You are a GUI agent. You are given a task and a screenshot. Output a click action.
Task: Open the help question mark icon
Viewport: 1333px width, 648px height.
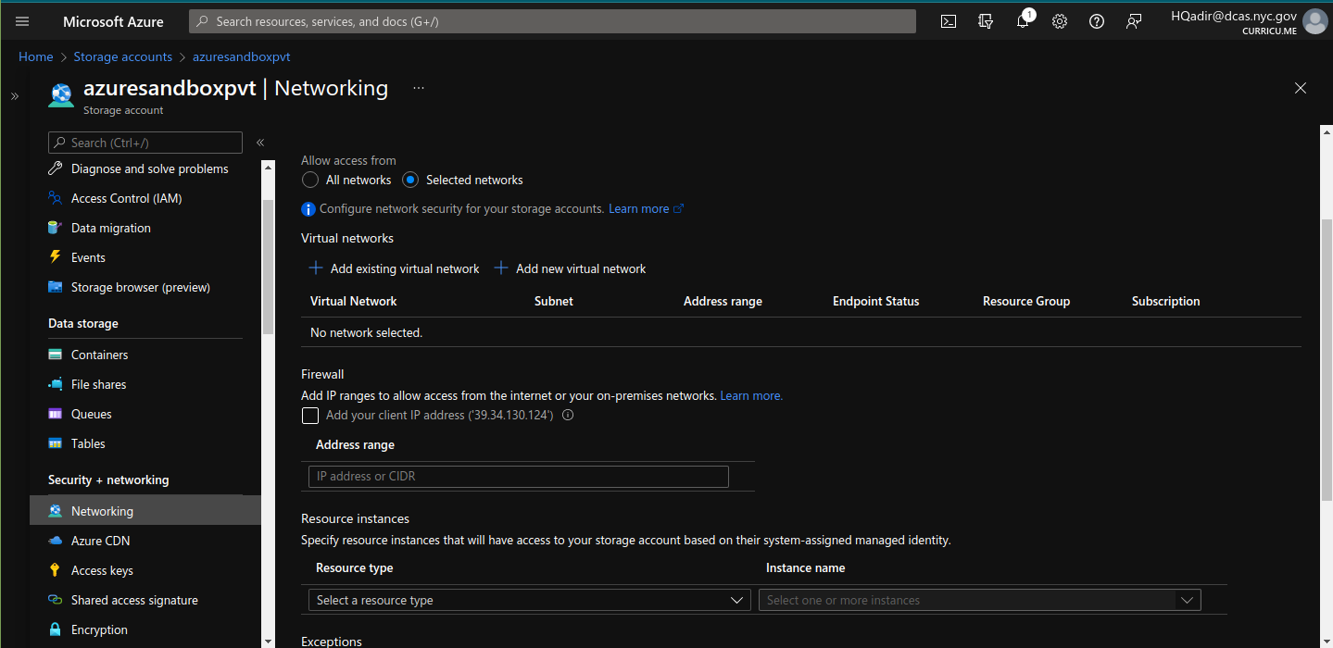1097,21
